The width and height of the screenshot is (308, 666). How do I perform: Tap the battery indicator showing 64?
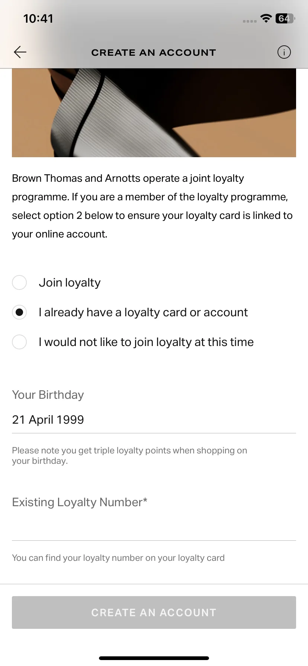[285, 18]
